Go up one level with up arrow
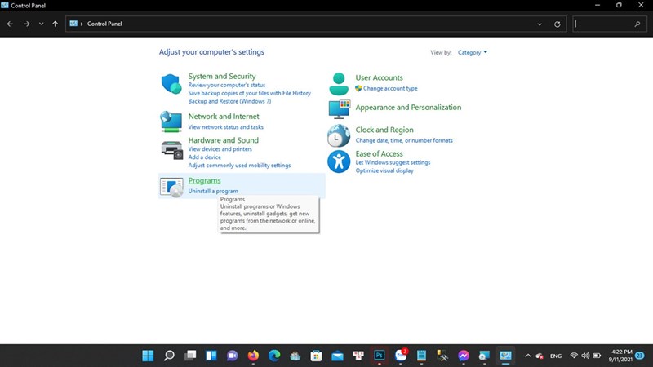653x367 pixels. pyautogui.click(x=55, y=24)
